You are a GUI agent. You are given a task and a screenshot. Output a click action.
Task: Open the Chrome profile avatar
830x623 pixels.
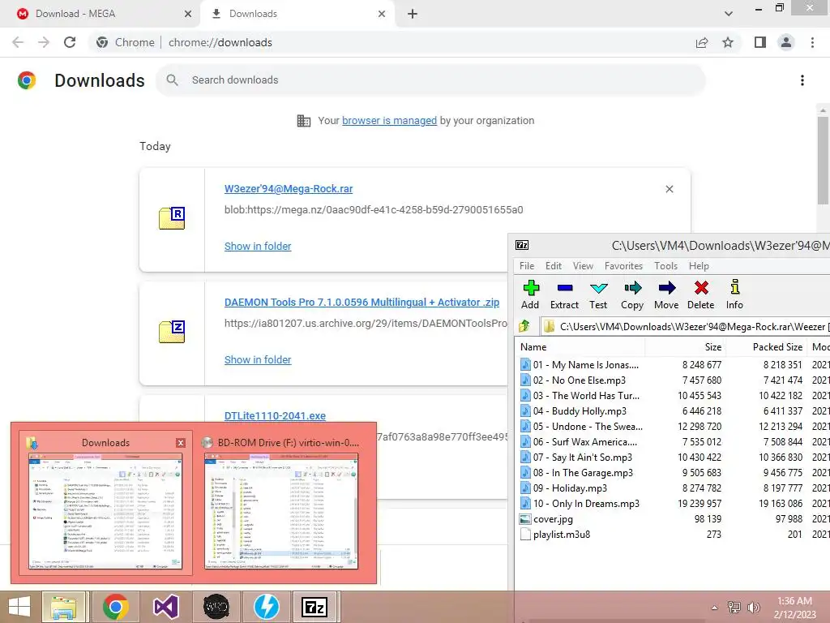pyautogui.click(x=786, y=42)
